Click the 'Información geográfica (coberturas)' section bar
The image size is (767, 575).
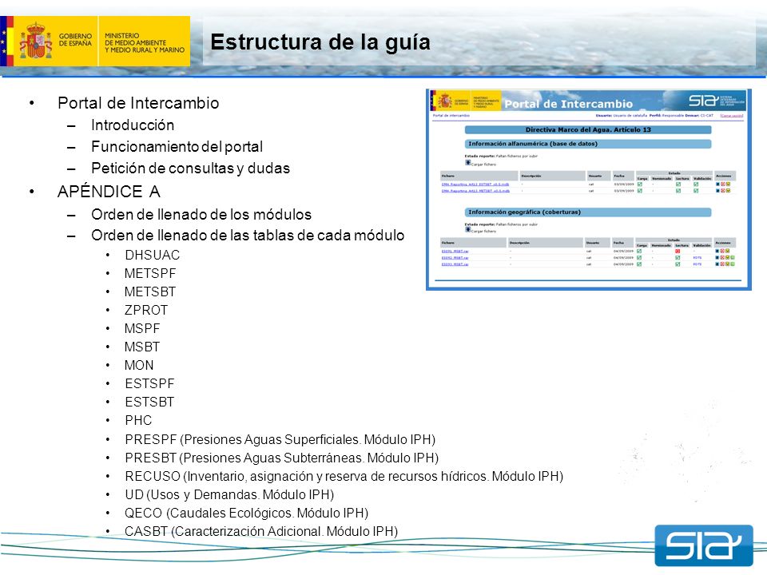(x=588, y=212)
